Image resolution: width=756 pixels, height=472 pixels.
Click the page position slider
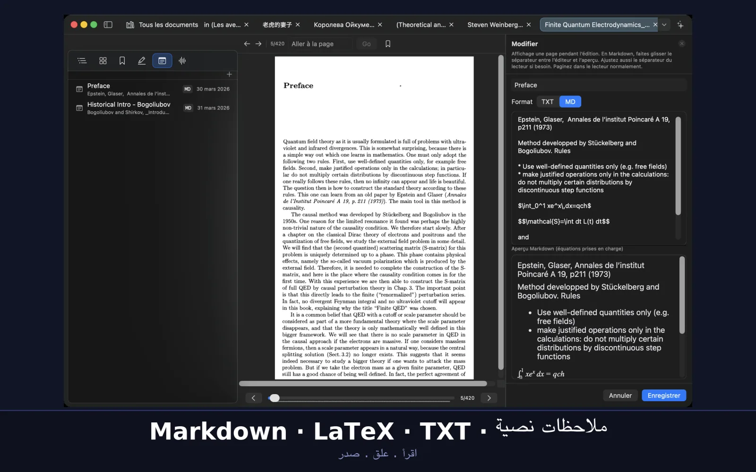pyautogui.click(x=361, y=398)
